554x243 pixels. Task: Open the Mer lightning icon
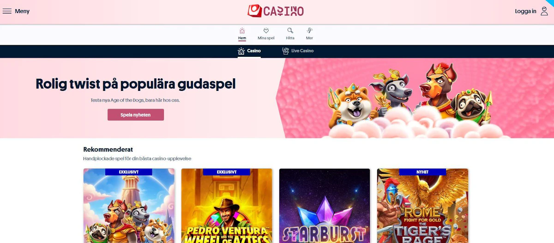coord(309,30)
